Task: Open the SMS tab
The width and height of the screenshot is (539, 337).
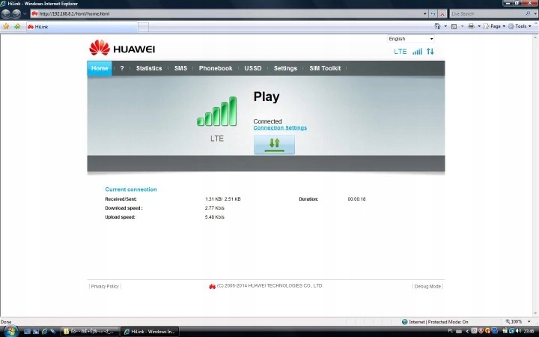Action: point(180,68)
